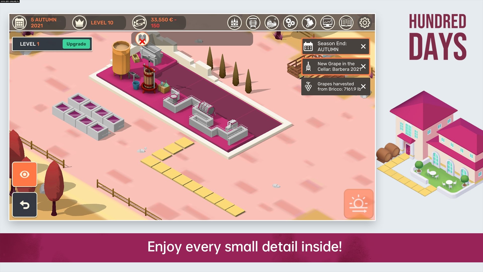The image size is (483, 272).
Task: Click the back arrow button
Action: tap(24, 205)
